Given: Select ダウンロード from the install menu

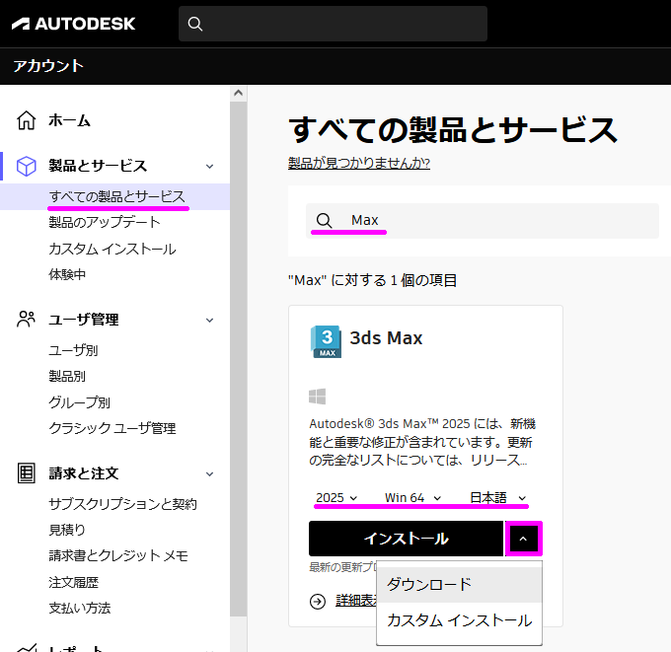Looking at the screenshot, I should 459,584.
